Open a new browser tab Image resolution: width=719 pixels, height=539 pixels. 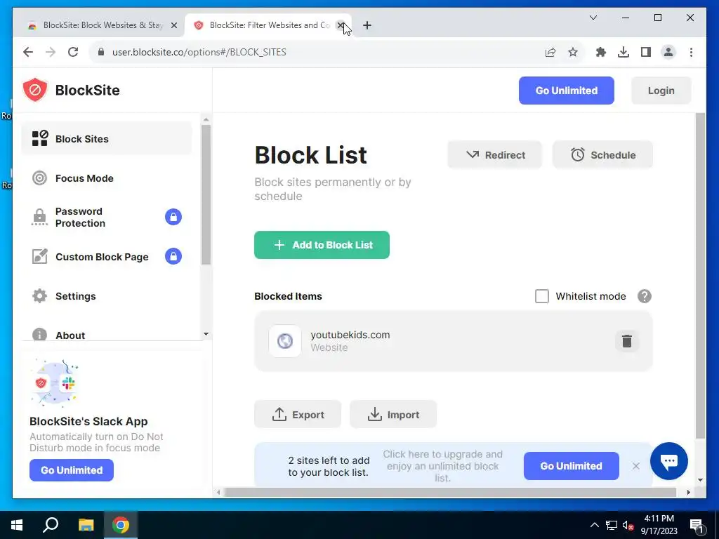point(367,25)
